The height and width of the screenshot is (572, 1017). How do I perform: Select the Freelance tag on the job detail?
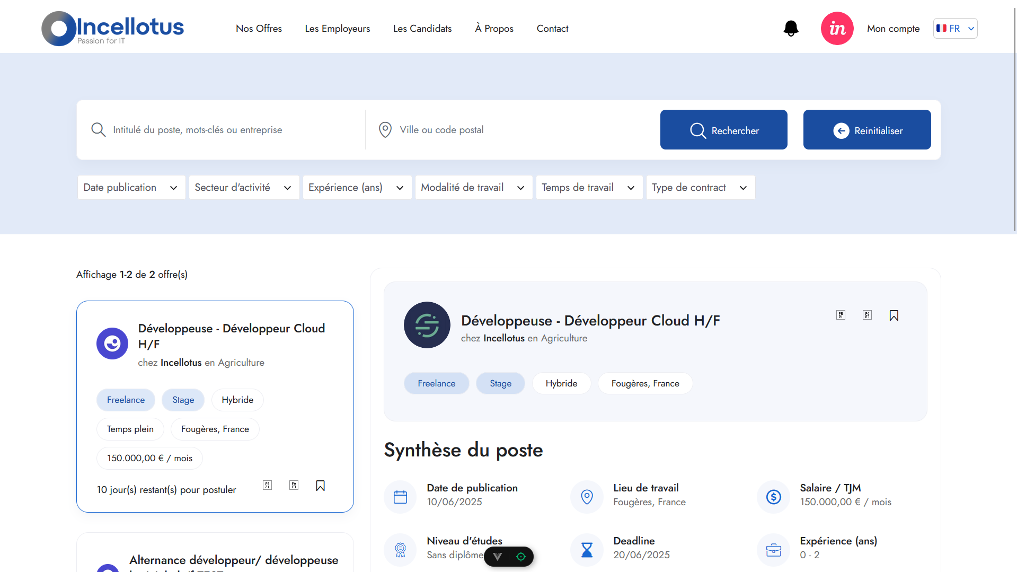point(436,383)
